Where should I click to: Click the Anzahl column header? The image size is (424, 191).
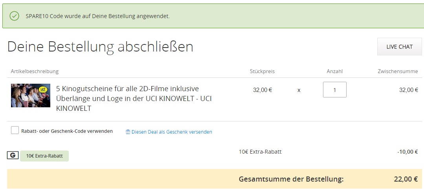point(335,72)
